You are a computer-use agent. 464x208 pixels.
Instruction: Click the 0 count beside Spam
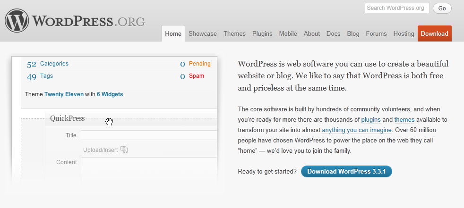(x=182, y=76)
